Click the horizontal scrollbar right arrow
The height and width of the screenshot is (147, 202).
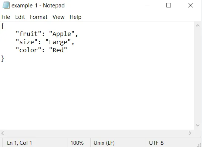click(x=190, y=133)
